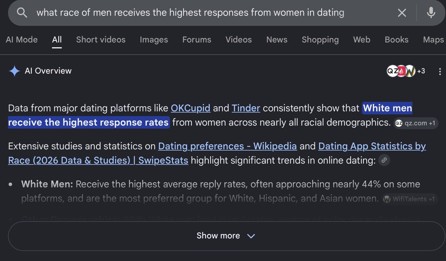The width and height of the screenshot is (446, 261).
Task: Tap the search magnifier icon
Action: (22, 13)
